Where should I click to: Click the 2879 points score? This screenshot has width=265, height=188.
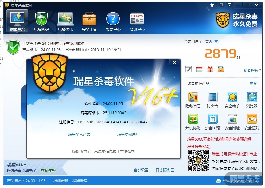220,53
